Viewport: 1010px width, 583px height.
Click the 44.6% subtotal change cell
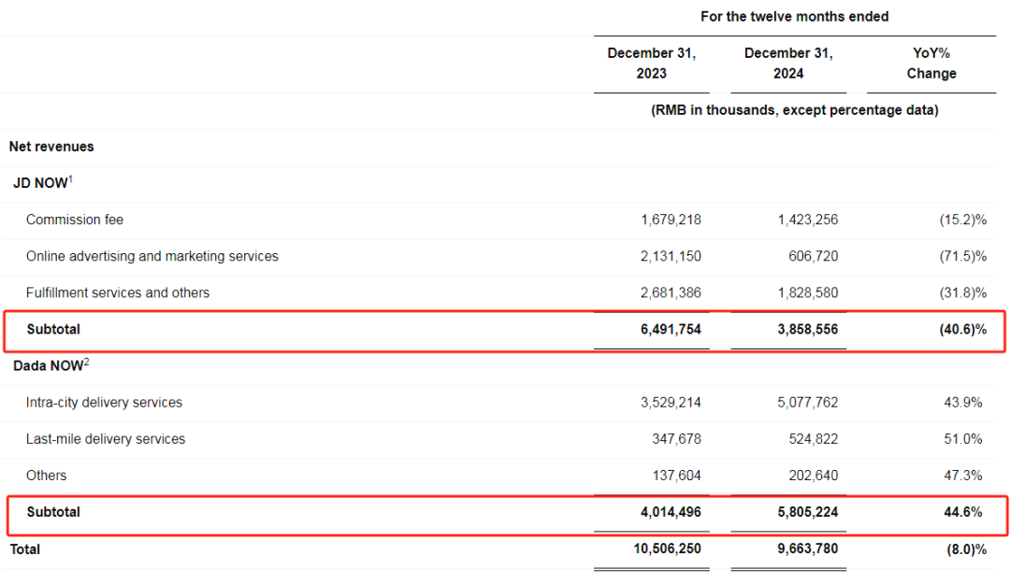coord(963,512)
